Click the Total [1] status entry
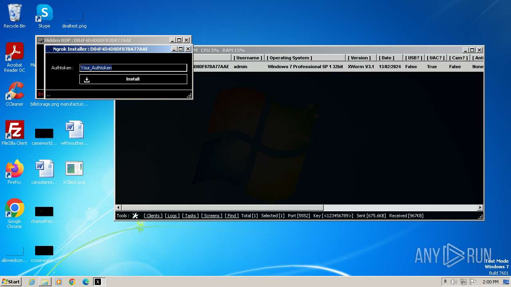This screenshot has height=287, width=511. coord(250,216)
